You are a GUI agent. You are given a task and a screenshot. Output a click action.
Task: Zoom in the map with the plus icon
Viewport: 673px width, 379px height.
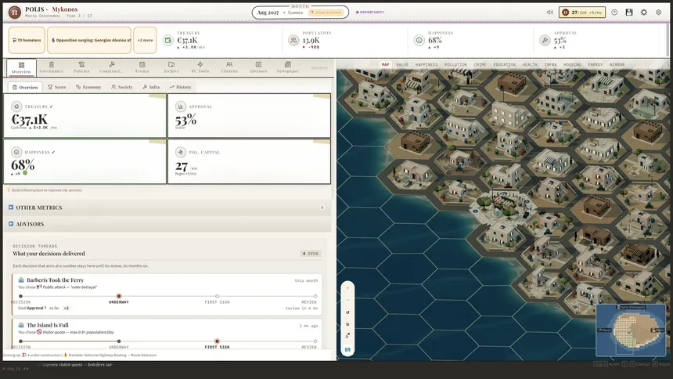tap(347, 288)
